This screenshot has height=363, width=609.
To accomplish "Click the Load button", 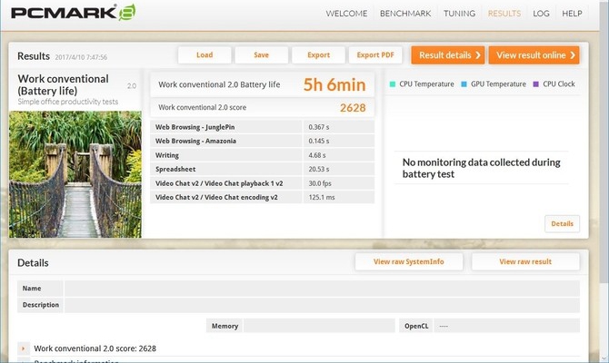I will click(205, 55).
